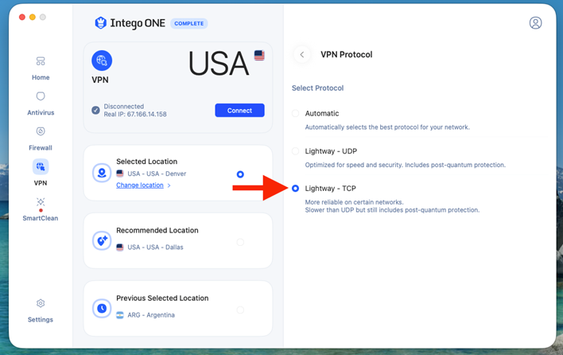Click the flag next to USA - Denver
Screen dimensions: 563x355
coord(120,174)
